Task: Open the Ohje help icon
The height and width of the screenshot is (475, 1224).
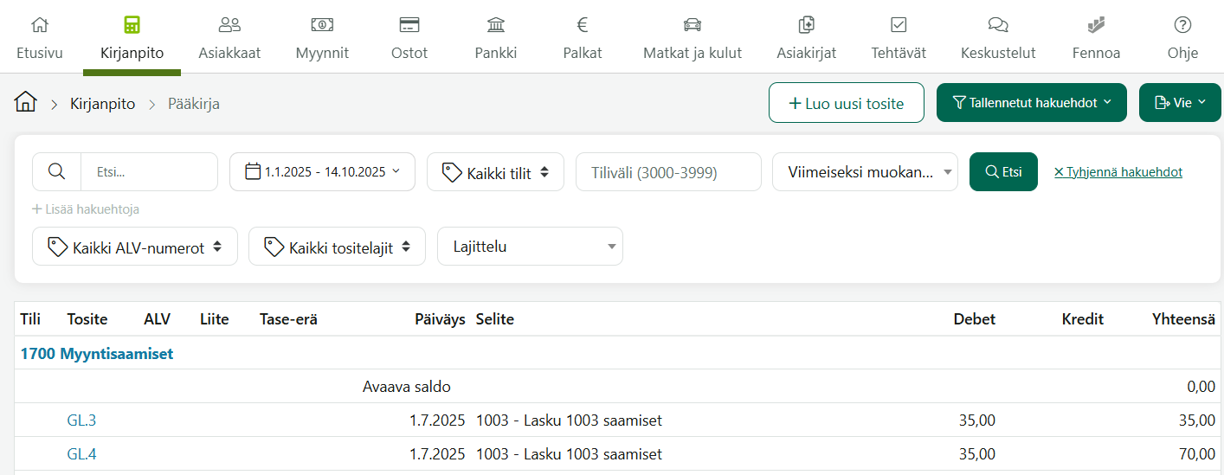Action: click(1182, 24)
